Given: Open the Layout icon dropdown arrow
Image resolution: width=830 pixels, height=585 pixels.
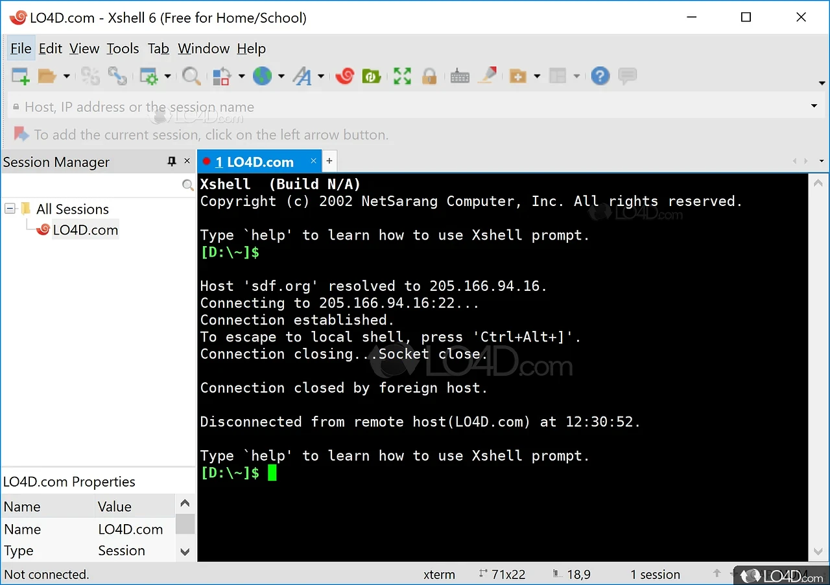Looking at the screenshot, I should point(576,76).
